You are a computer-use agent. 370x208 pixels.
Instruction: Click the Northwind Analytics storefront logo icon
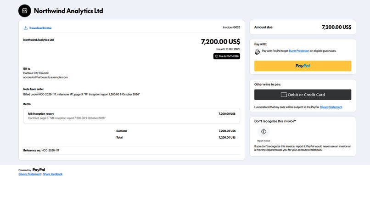click(24, 11)
